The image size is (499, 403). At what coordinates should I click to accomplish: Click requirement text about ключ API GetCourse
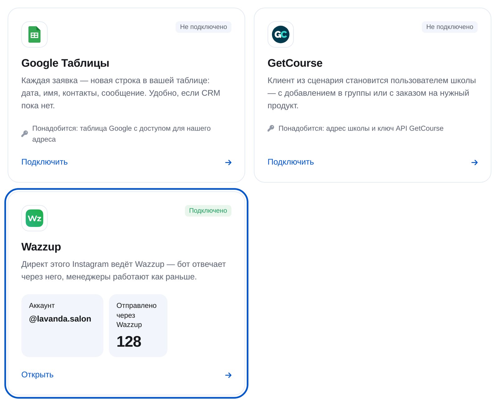pos(361,128)
